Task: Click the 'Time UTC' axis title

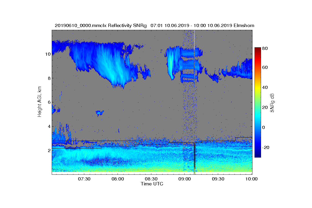Action: click(x=152, y=184)
